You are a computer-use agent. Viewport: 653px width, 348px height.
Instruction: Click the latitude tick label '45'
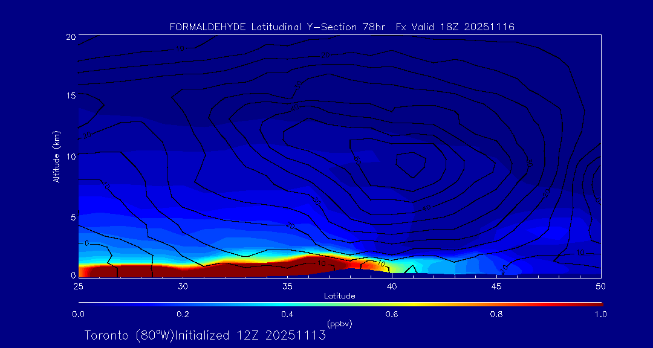[496, 286]
